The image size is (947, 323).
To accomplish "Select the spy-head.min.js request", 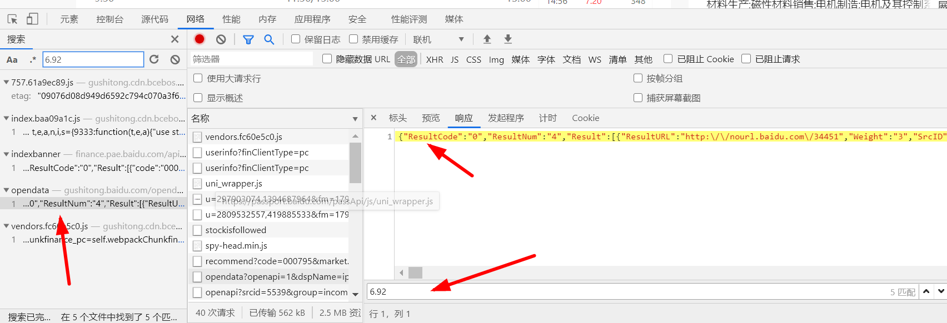I will (268, 245).
